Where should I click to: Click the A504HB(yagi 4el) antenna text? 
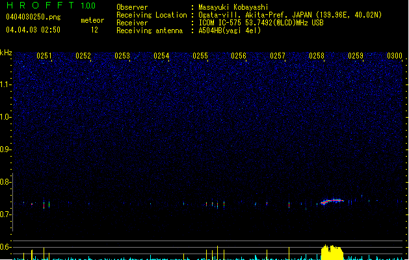[x=230, y=31]
